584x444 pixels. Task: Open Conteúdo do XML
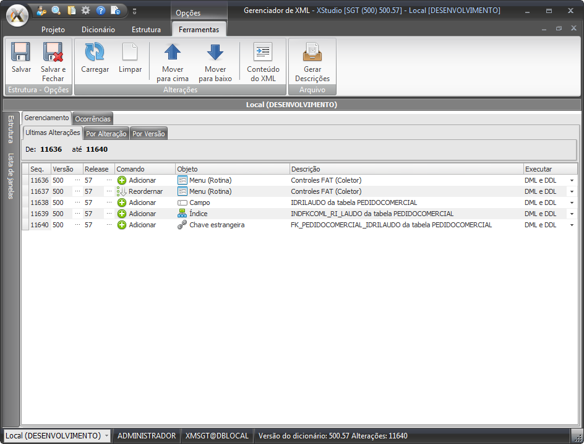coord(263,53)
